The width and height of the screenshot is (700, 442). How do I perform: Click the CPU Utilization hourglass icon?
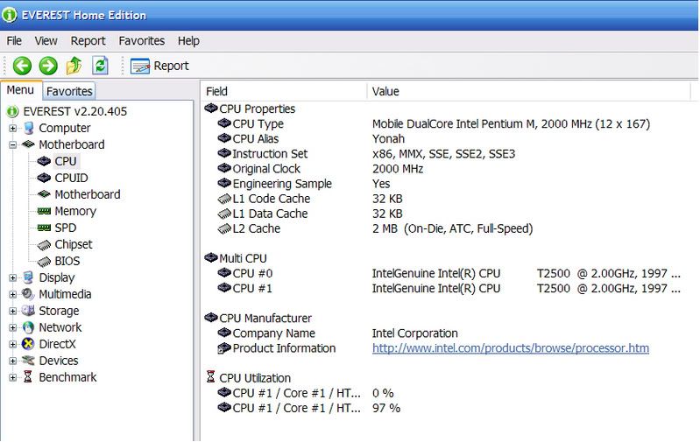click(211, 377)
